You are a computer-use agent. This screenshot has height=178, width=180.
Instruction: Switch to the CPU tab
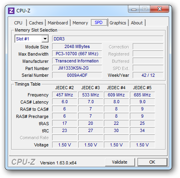[x=18, y=23]
